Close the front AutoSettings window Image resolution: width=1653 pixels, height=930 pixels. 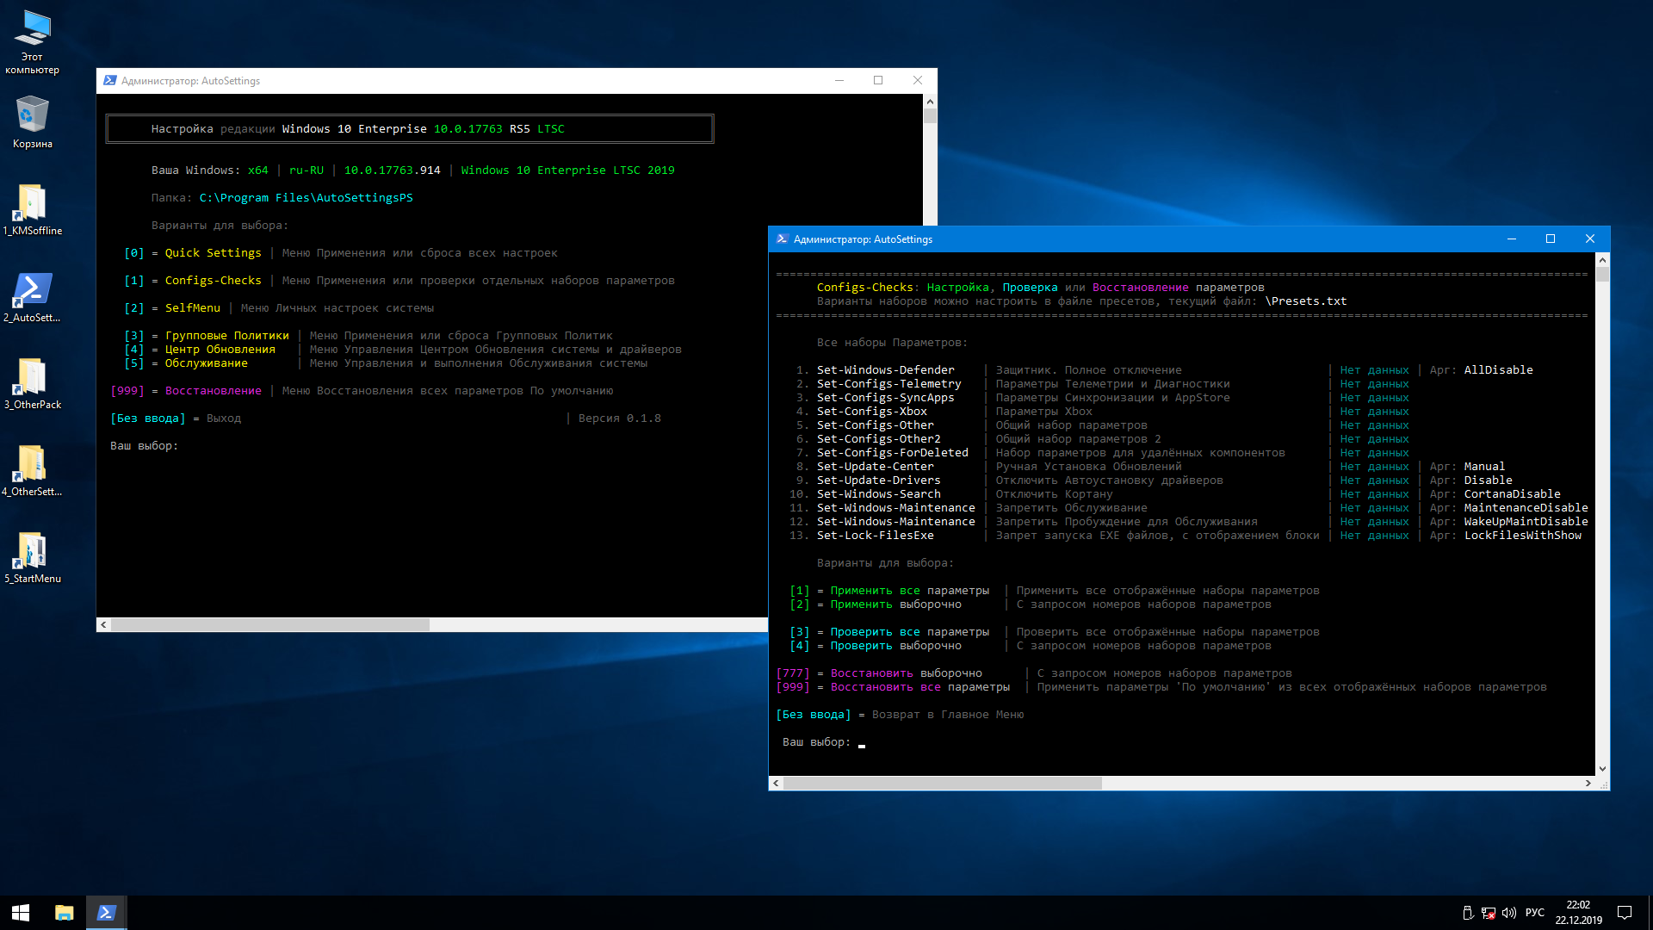1590,239
